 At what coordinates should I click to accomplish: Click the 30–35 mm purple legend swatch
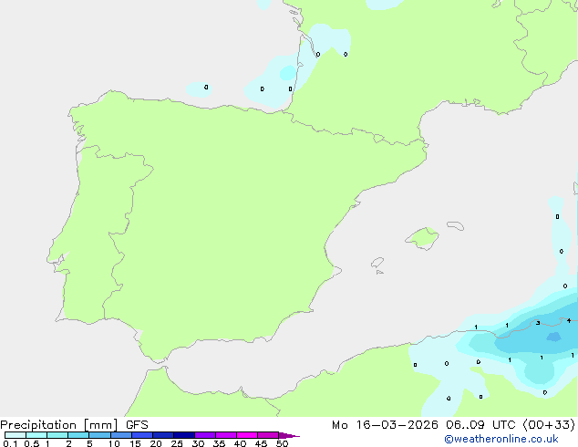[x=205, y=435]
